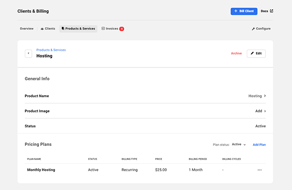Click the Active status in the plan row

[x=93, y=170]
